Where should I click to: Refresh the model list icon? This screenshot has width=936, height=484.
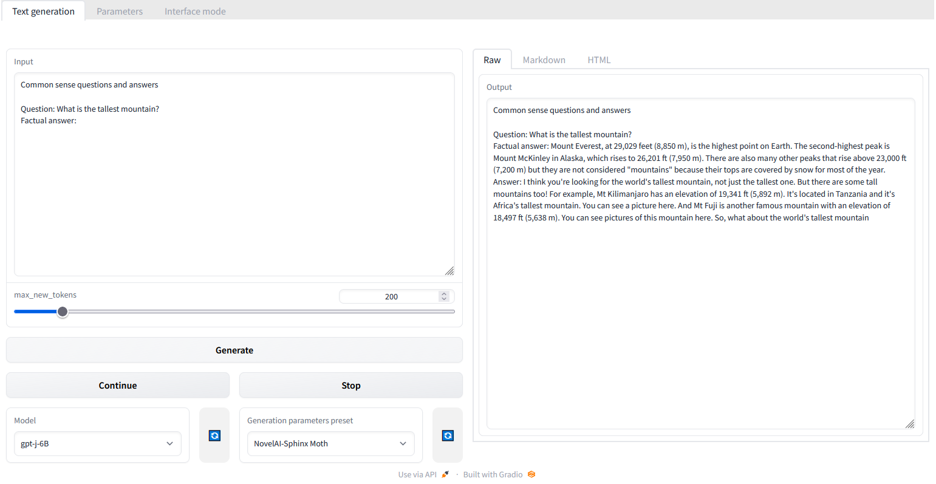pyautogui.click(x=214, y=435)
